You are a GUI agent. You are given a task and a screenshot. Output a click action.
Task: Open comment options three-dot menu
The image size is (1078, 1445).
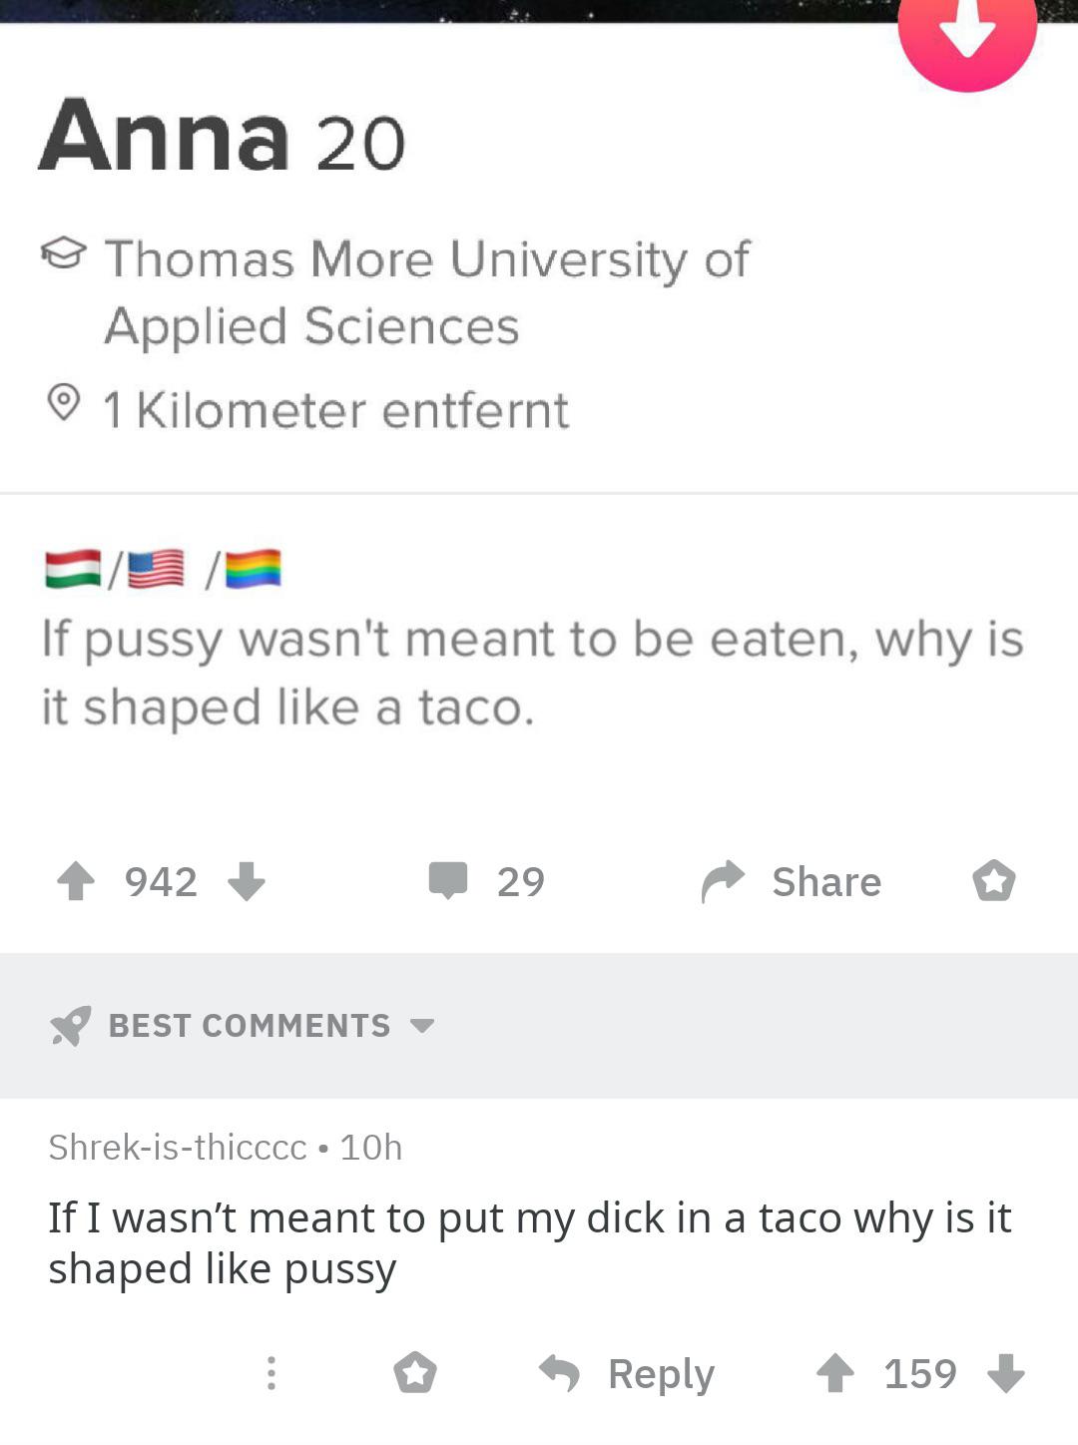click(270, 1372)
